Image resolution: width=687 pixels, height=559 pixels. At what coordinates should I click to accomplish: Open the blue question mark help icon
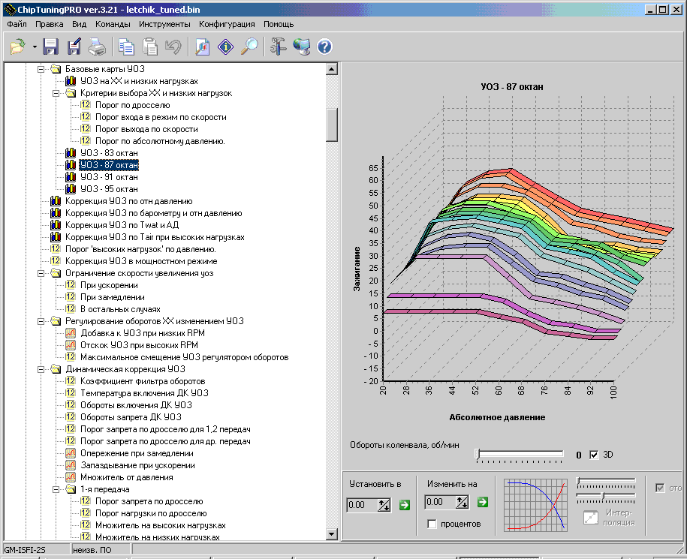324,47
